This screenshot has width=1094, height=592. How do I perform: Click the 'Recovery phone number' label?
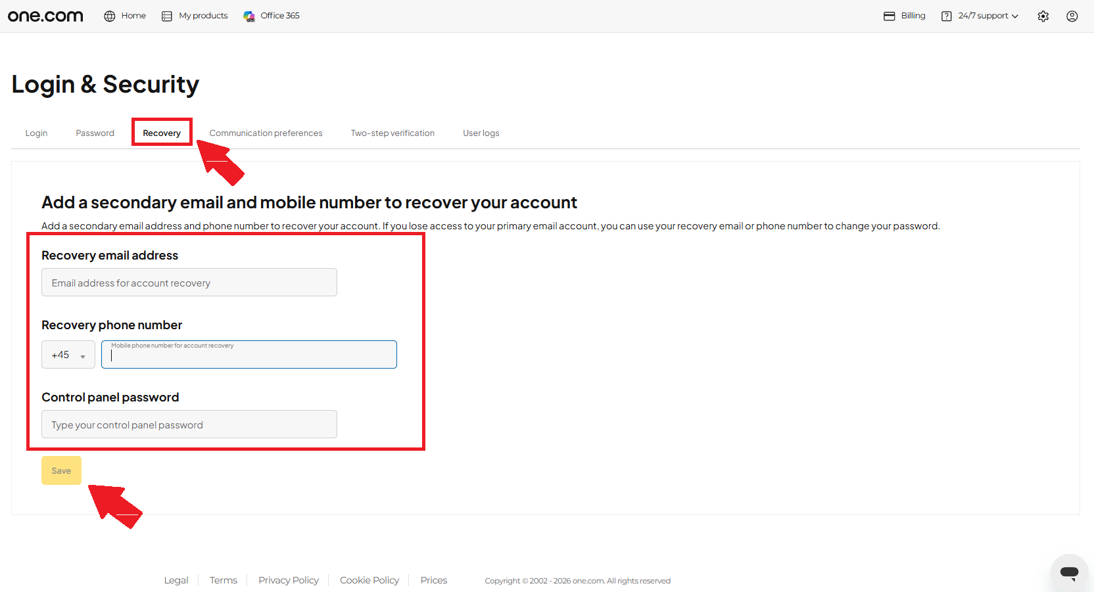point(112,325)
